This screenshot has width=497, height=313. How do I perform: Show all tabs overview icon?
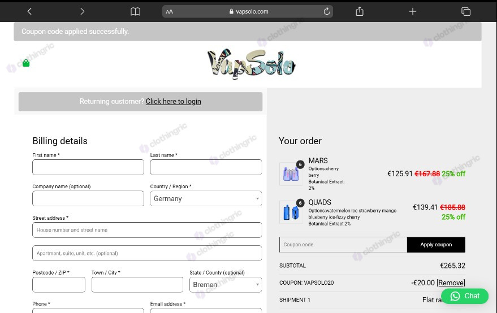[x=466, y=11]
